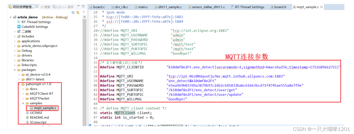The width and height of the screenshot is (354, 134).
Task: Expand the applications folder
Action: point(15,41)
